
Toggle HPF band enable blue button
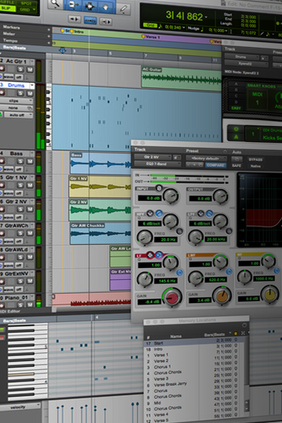[x=159, y=214]
